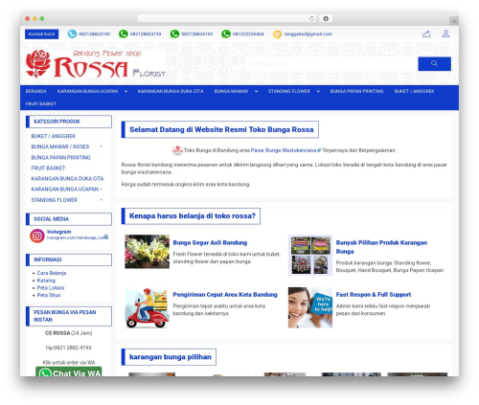This screenshot has width=479, height=405.
Task: Click the sanggahed gmail email address
Action: pos(308,34)
